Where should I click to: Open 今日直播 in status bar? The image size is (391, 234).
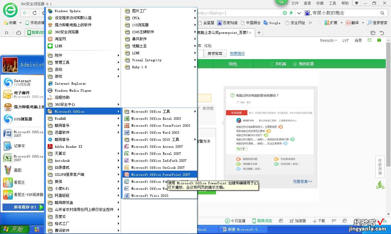click(235, 221)
